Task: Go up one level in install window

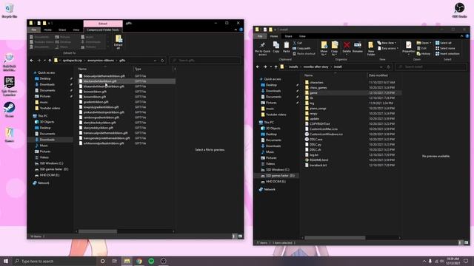Action: pyautogui.click(x=276, y=66)
